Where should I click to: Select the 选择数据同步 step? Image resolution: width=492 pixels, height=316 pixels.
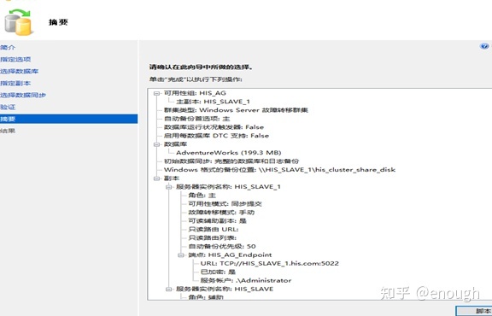23,95
